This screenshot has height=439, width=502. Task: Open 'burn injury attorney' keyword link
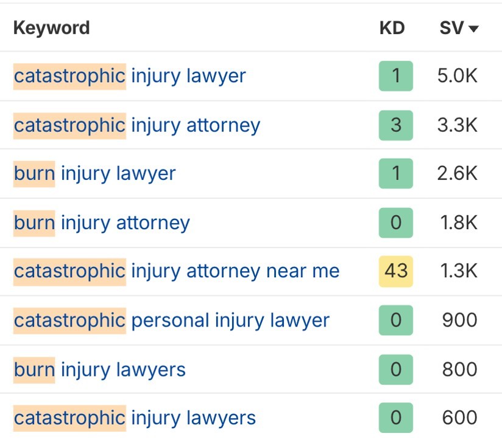click(102, 223)
